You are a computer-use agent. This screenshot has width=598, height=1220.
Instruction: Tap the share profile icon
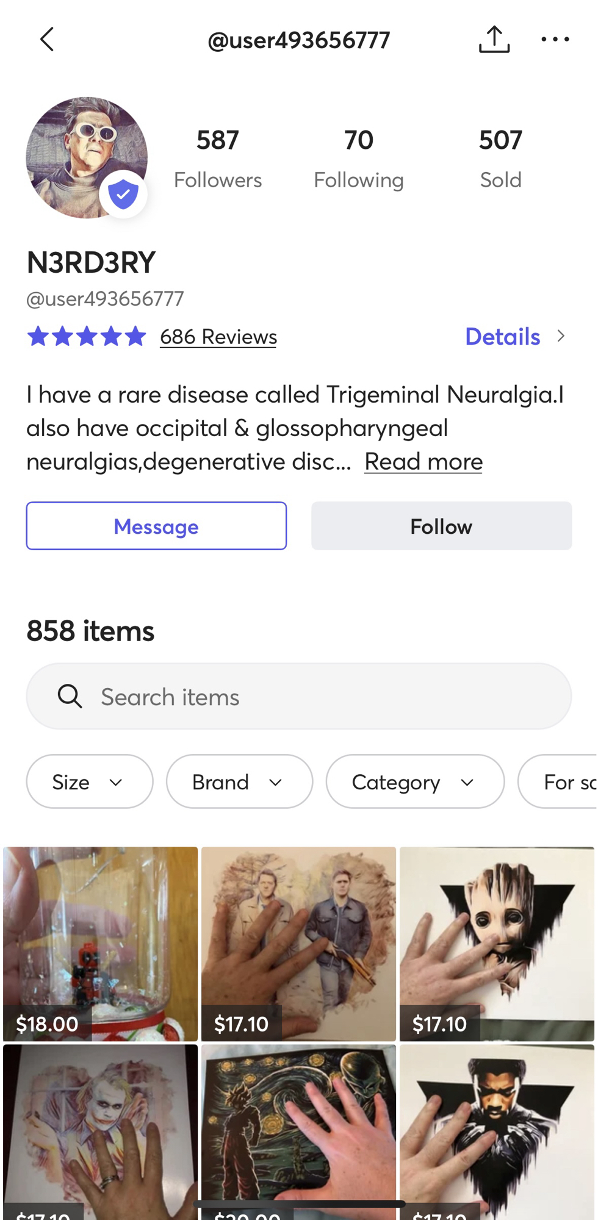tap(494, 40)
